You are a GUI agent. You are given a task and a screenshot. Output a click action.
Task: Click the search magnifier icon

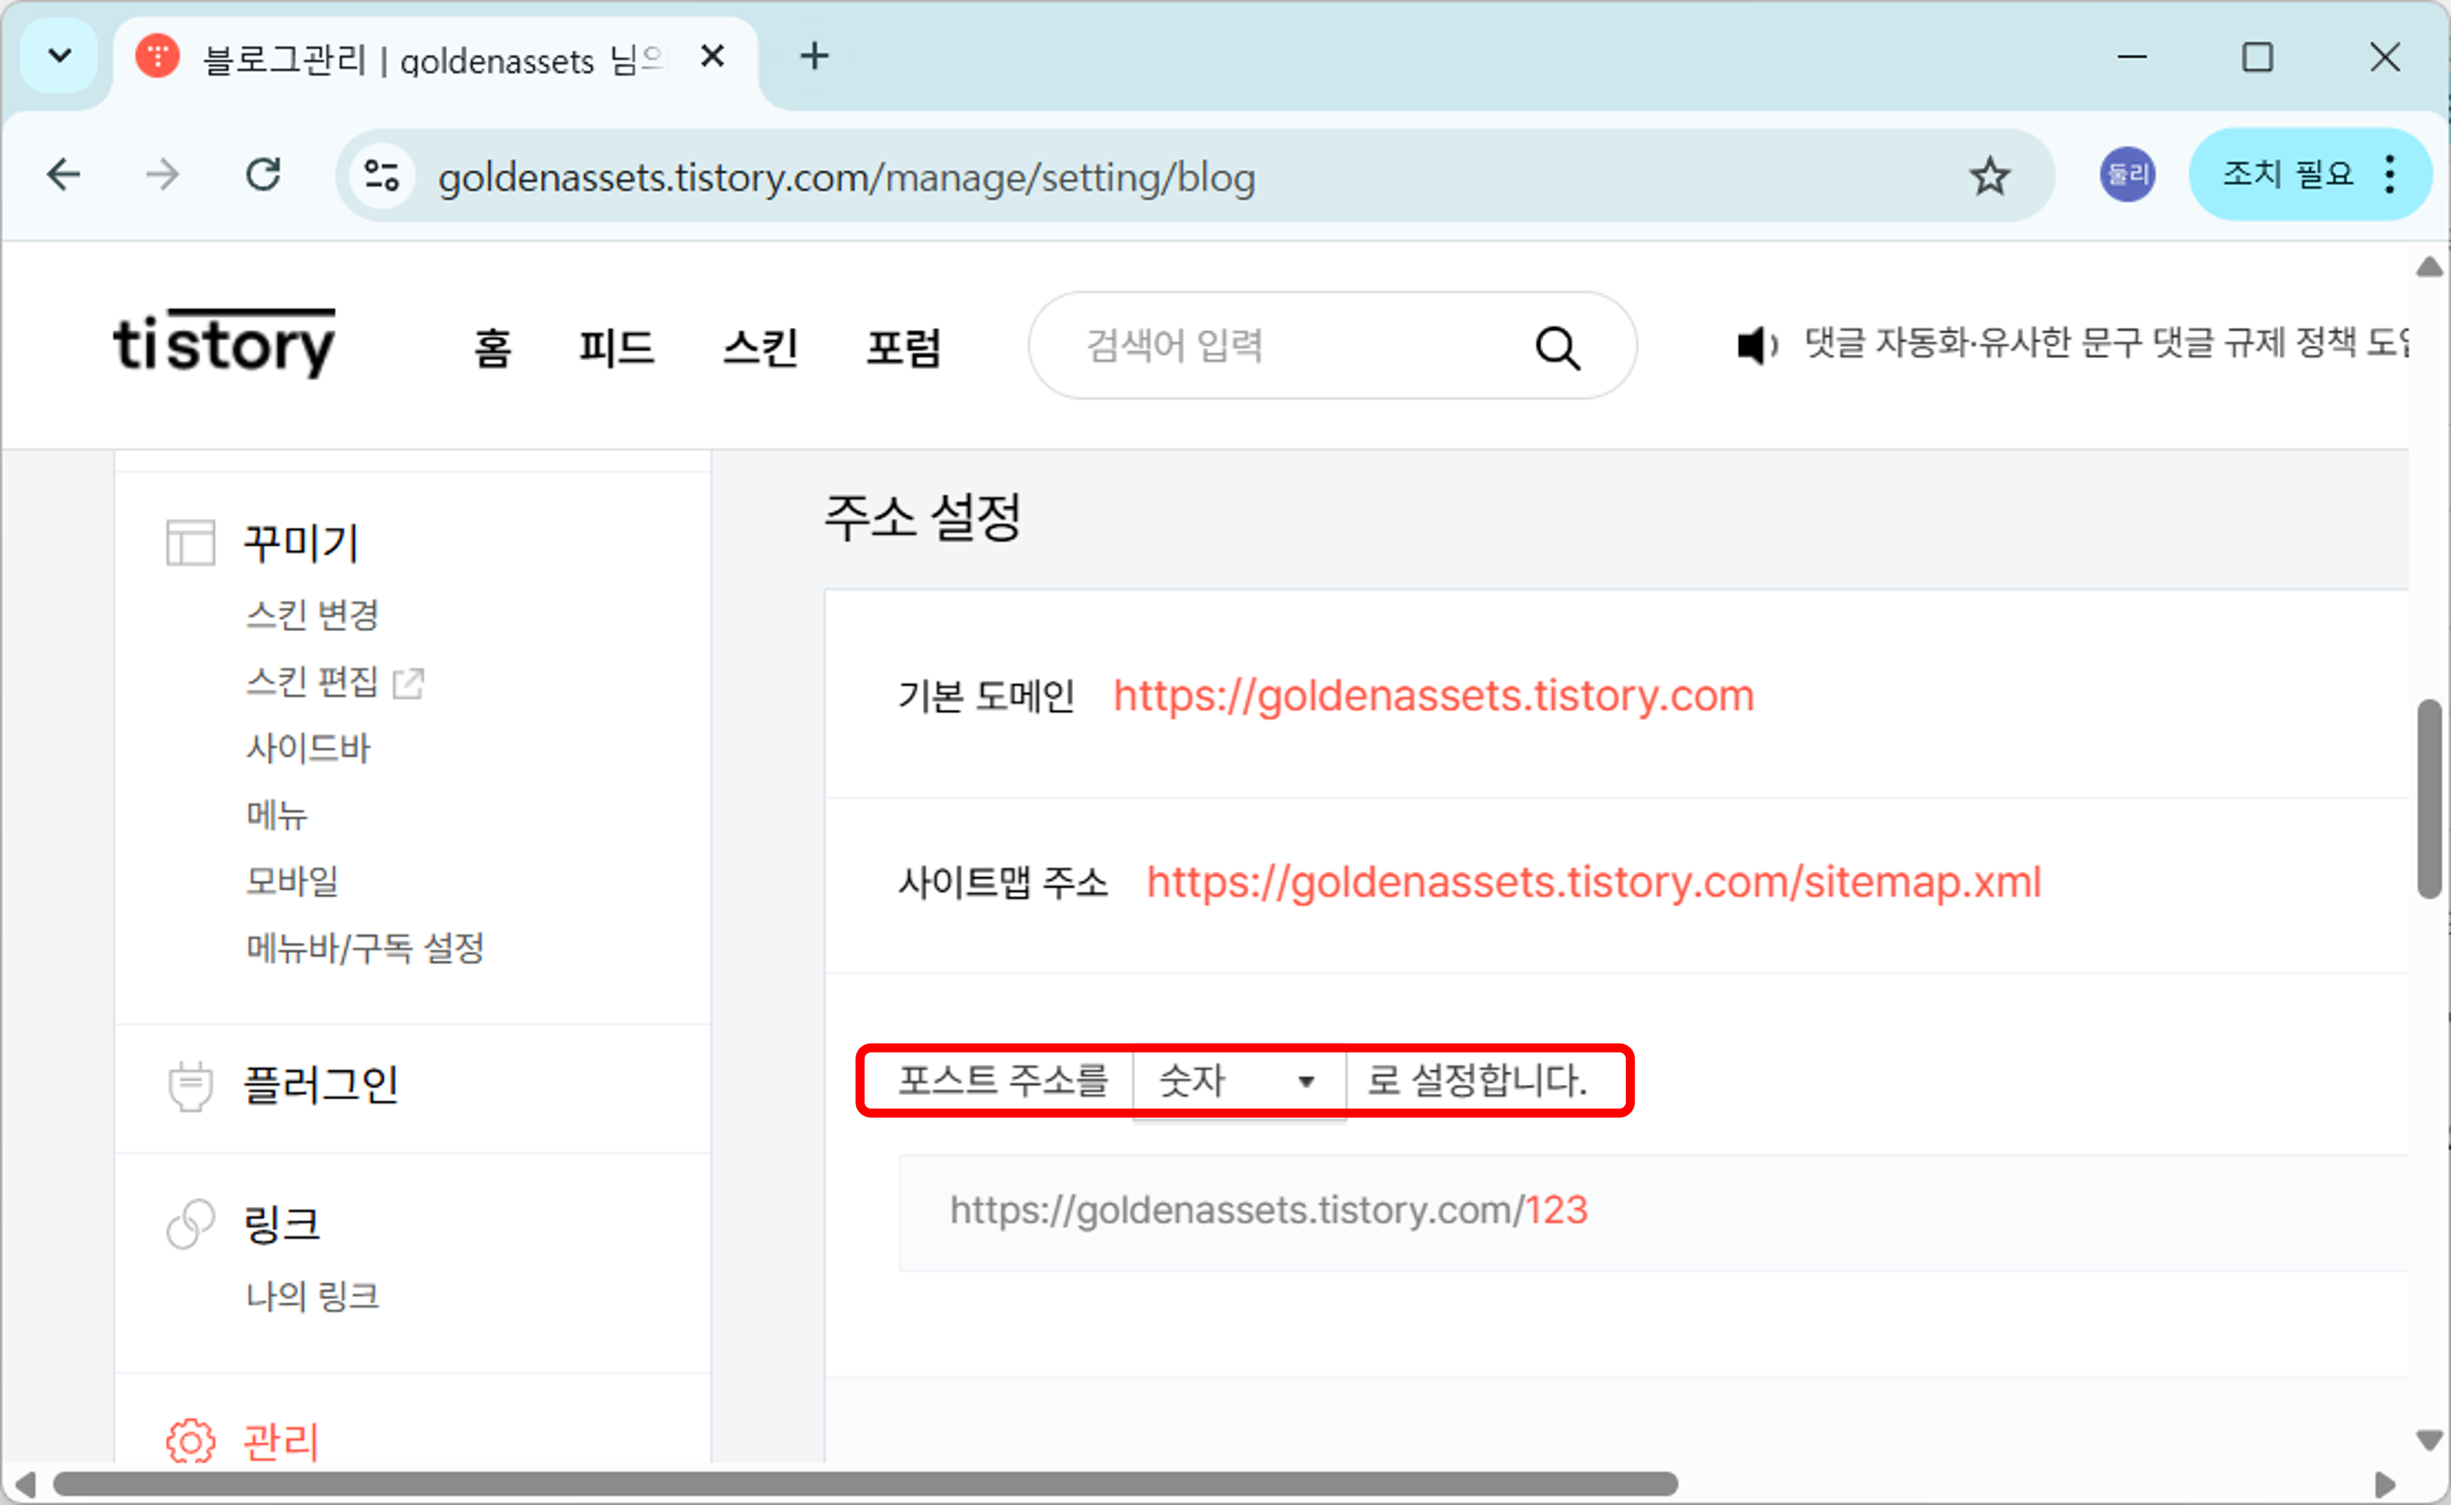(1556, 347)
